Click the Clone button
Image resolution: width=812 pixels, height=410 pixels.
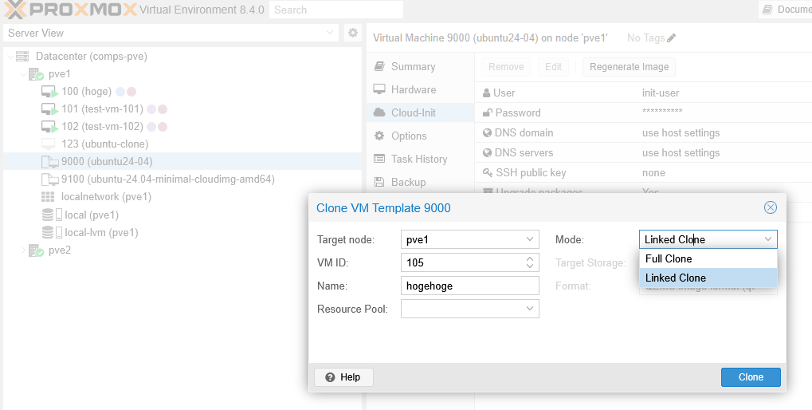pyautogui.click(x=751, y=377)
